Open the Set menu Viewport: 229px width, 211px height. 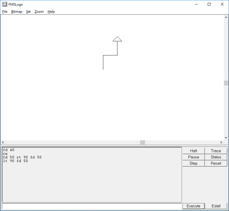(x=28, y=12)
